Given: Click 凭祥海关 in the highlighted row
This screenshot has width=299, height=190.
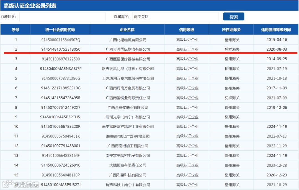Looking at the screenshot, I should (x=231, y=49).
